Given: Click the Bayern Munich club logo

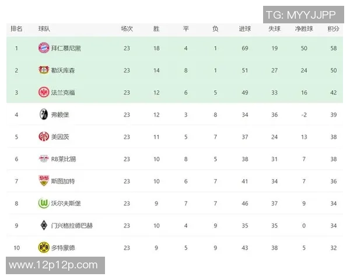Looking at the screenshot, I should point(43,48).
